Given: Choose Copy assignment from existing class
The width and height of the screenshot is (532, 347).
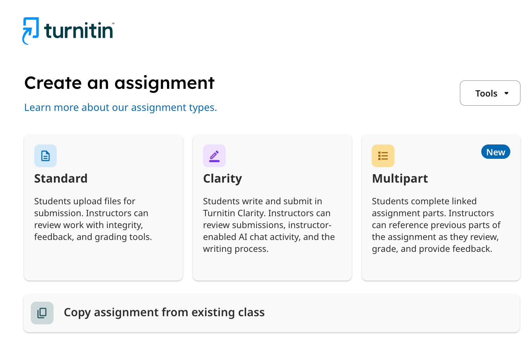Looking at the screenshot, I should tap(164, 312).
